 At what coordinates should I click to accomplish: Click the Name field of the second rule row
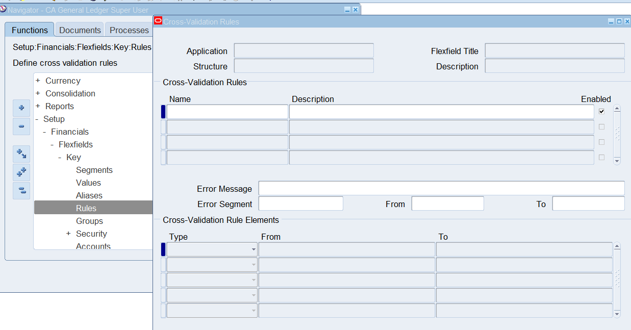228,127
